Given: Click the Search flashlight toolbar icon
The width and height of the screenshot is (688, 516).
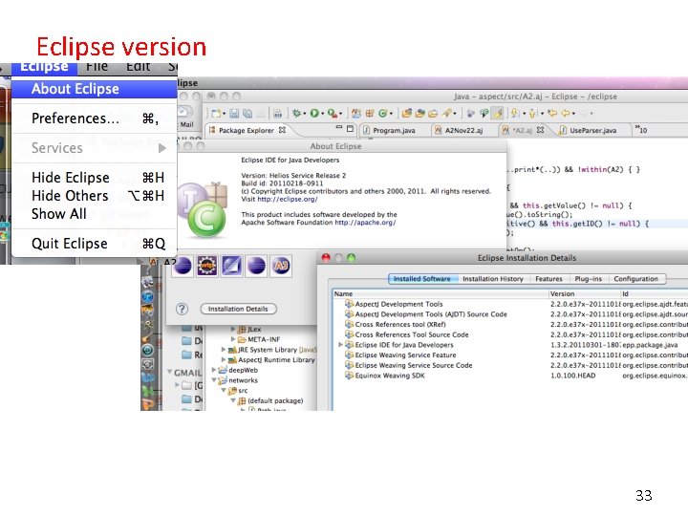Looking at the screenshot, I should [447, 113].
